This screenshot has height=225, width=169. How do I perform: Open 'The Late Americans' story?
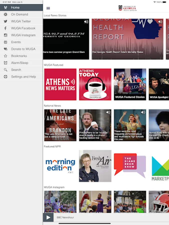click(x=60, y=125)
